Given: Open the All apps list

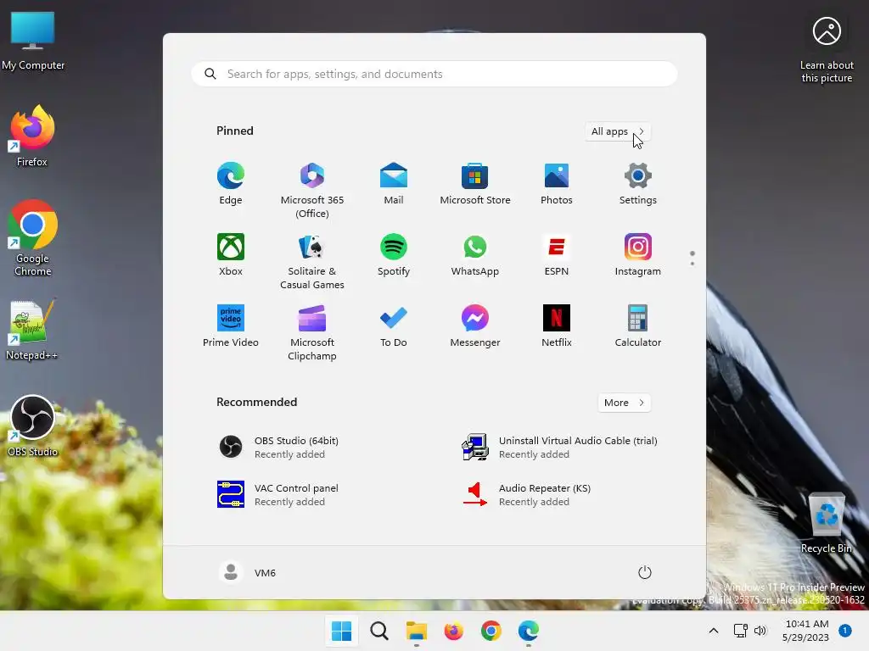Looking at the screenshot, I should coord(618,131).
